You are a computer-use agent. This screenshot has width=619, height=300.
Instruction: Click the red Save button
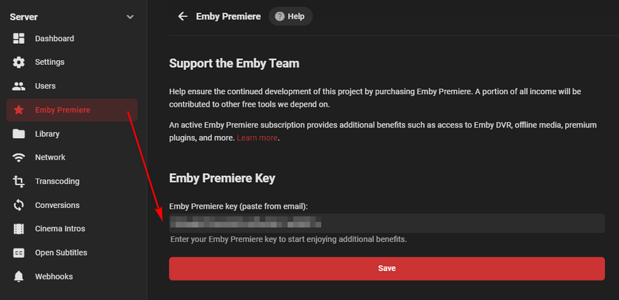(x=387, y=269)
